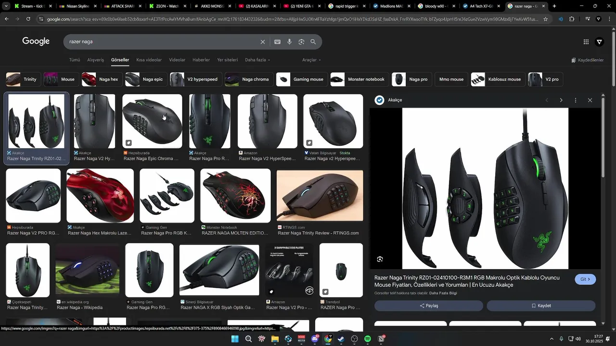Close the image preview panel
Screen dimensions: 616x346
[x=590, y=100]
